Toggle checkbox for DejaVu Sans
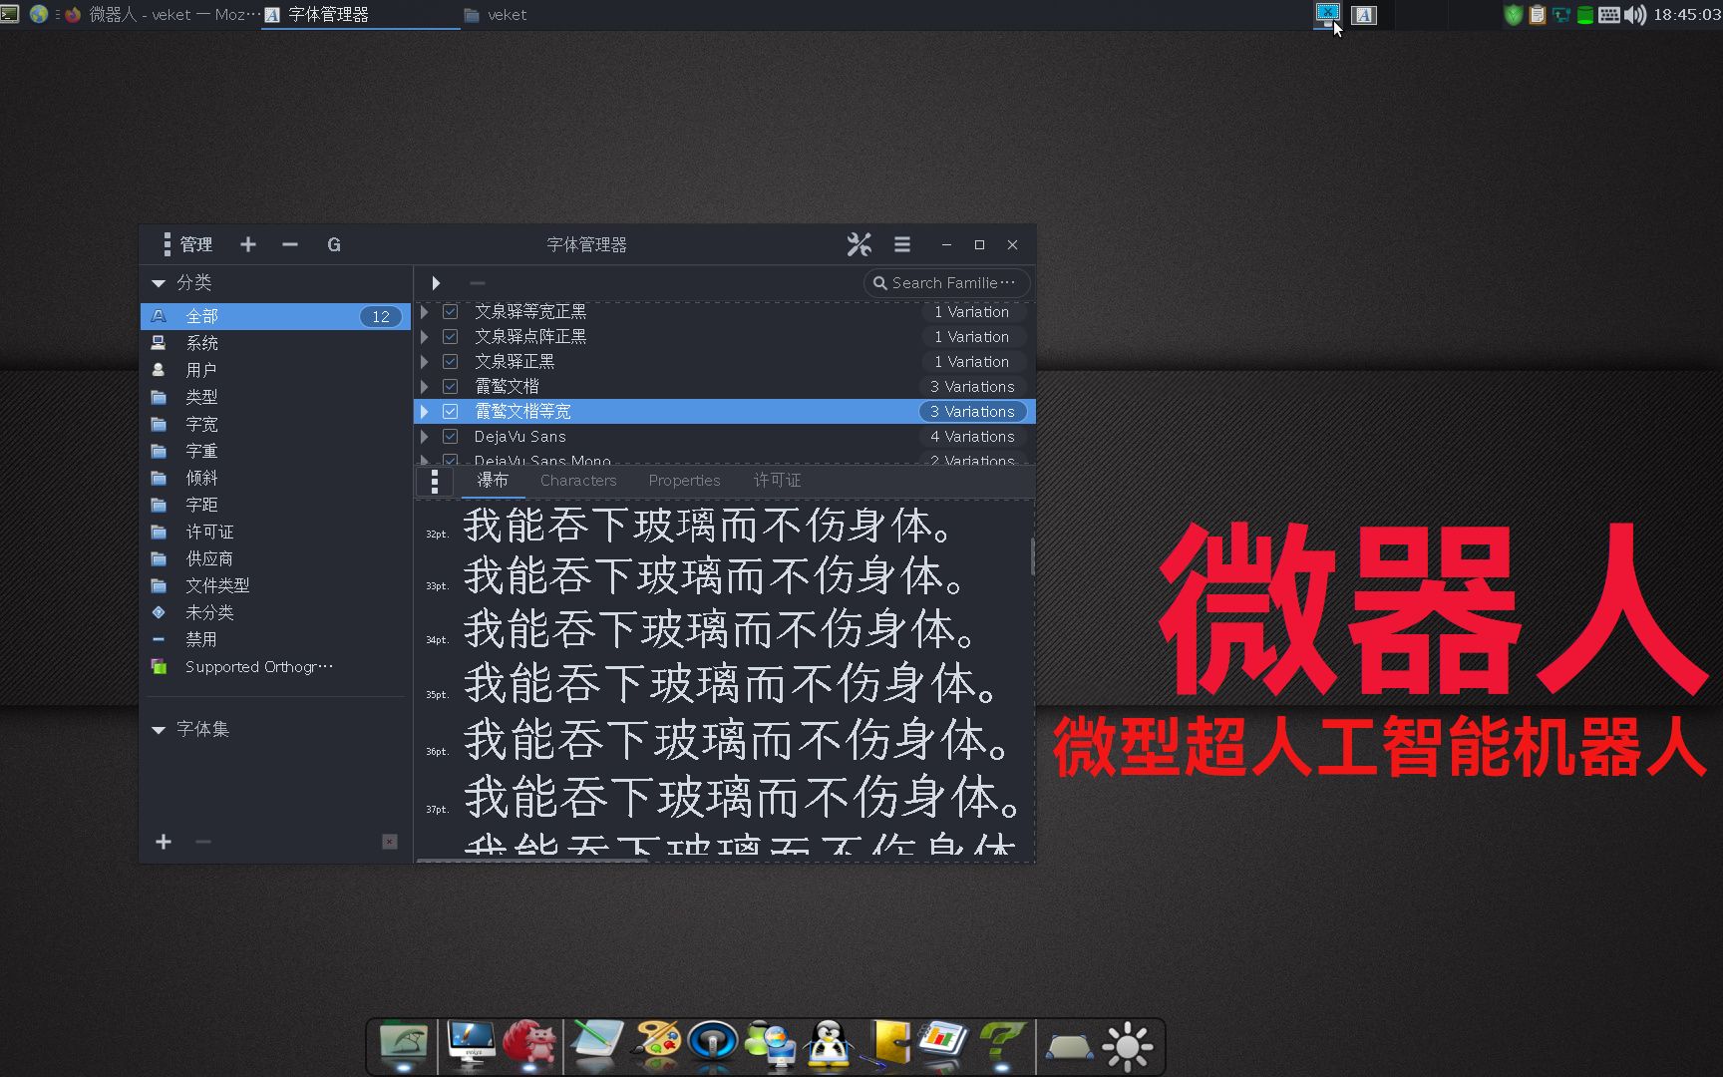Image resolution: width=1723 pixels, height=1077 pixels. (x=451, y=436)
